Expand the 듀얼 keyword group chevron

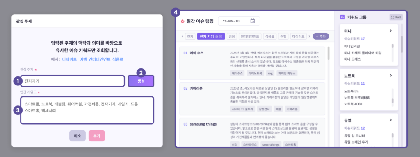click(x=390, y=120)
